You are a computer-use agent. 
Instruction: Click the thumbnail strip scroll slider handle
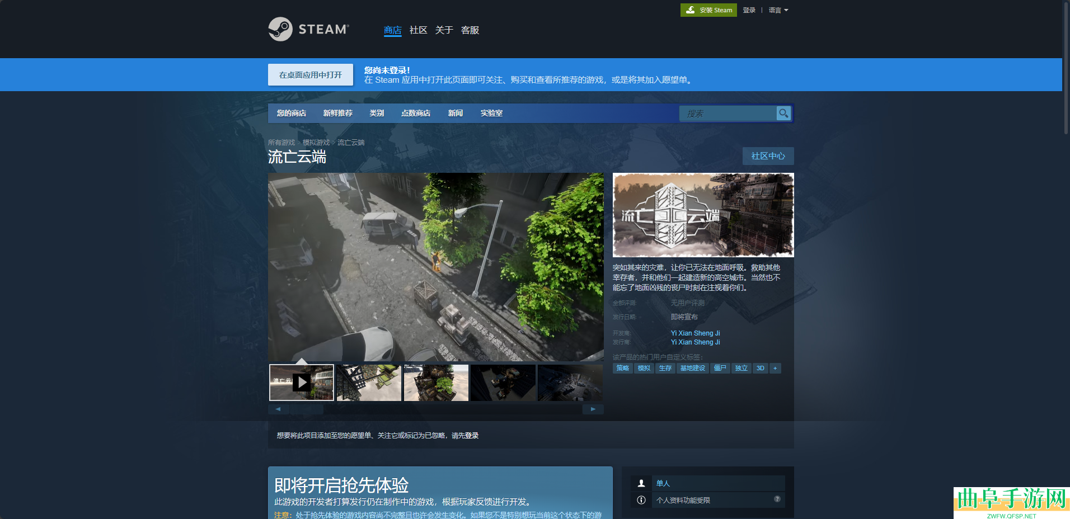pyautogui.click(x=307, y=409)
